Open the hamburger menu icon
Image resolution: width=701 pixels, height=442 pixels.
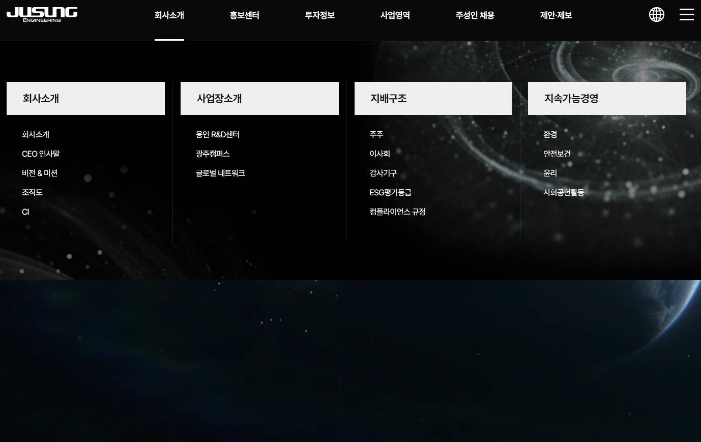tap(687, 15)
